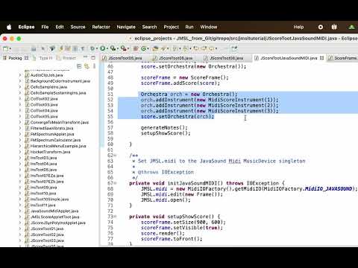The image size is (358, 268).
Task: Open the Eclipse application menu
Action: click(x=26, y=27)
